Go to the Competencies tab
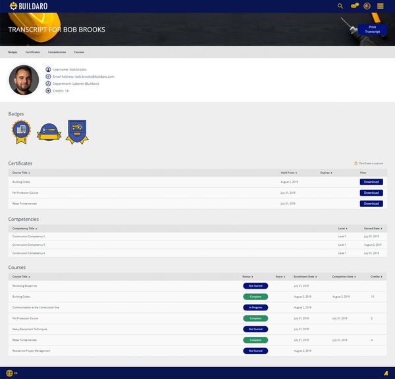The height and width of the screenshot is (379, 395). pos(57,51)
